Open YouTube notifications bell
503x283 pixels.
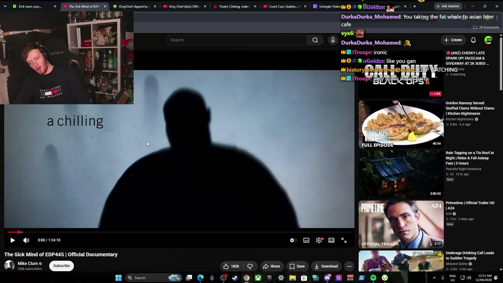click(474, 40)
